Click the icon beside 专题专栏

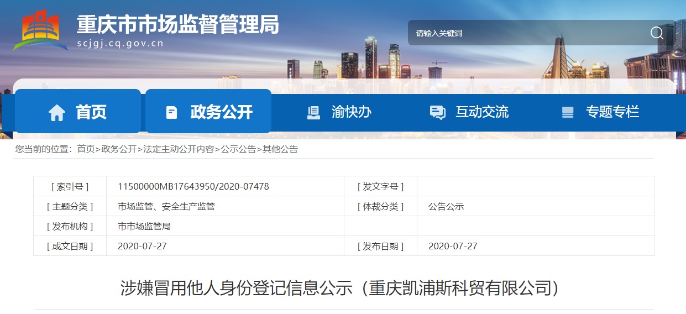pos(567,112)
